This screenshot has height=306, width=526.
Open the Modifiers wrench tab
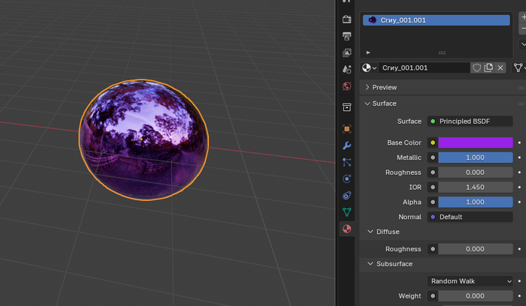click(346, 145)
